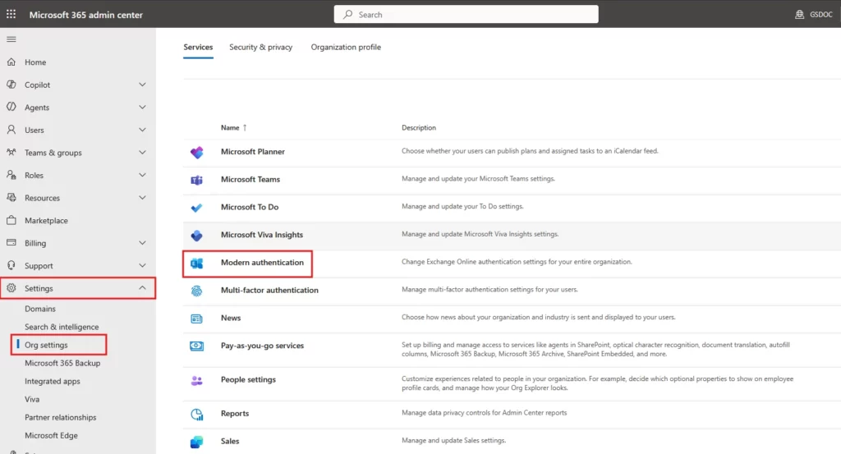Expand the Copilot chevron

(x=142, y=85)
